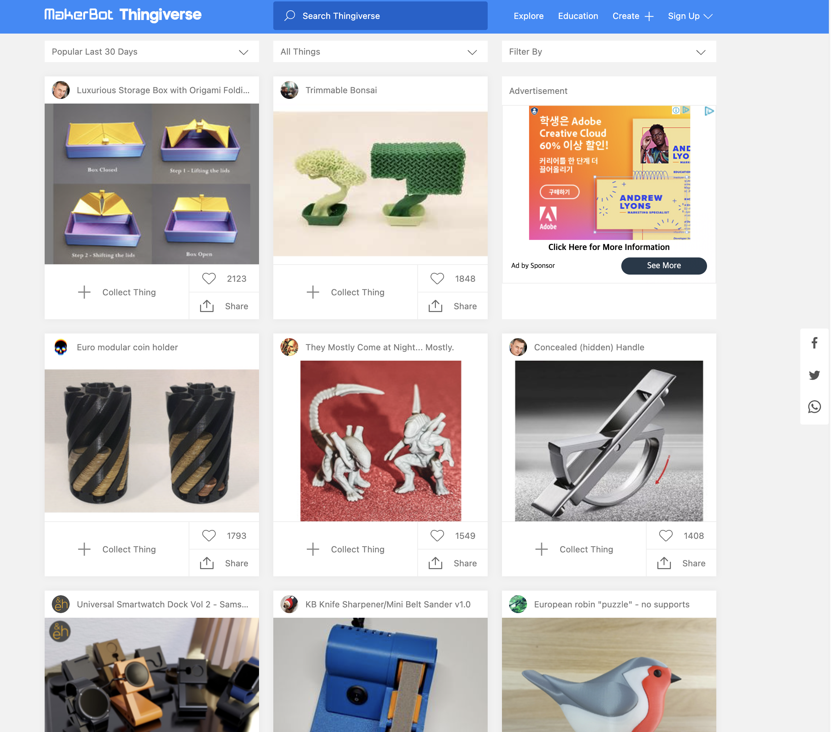This screenshot has height=732, width=831.
Task: Like They Mostly Come at Night
Action: [437, 536]
